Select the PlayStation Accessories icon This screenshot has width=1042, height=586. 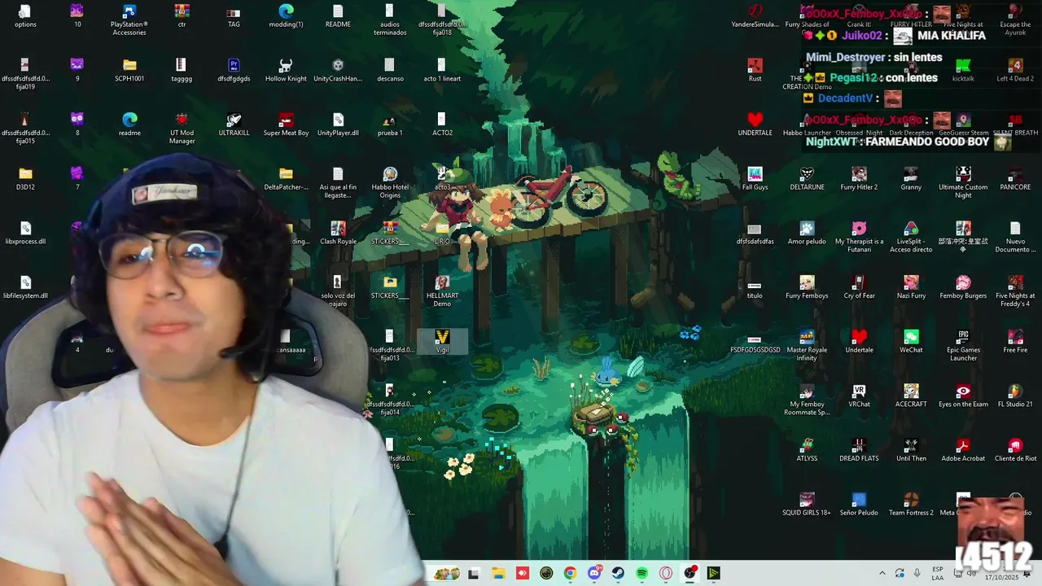click(x=129, y=20)
